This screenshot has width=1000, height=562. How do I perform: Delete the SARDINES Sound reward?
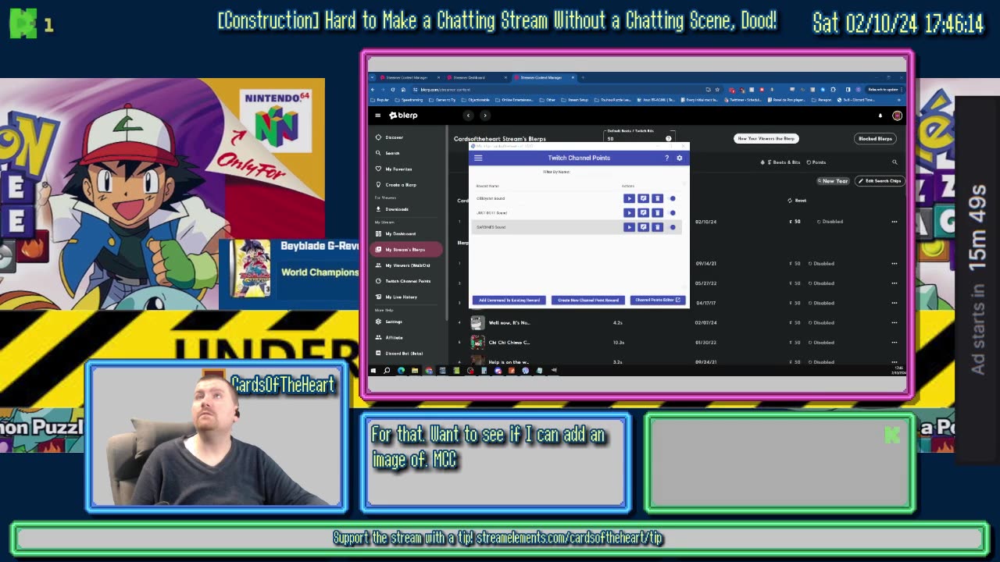[x=657, y=227]
